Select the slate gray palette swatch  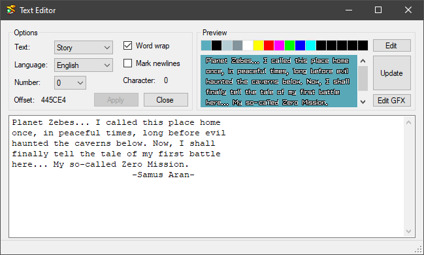[x=237, y=46]
